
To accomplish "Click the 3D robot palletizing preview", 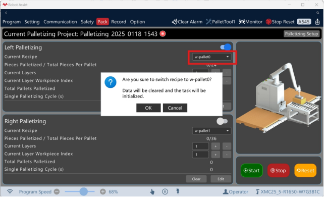I will pyautogui.click(x=279, y=98).
